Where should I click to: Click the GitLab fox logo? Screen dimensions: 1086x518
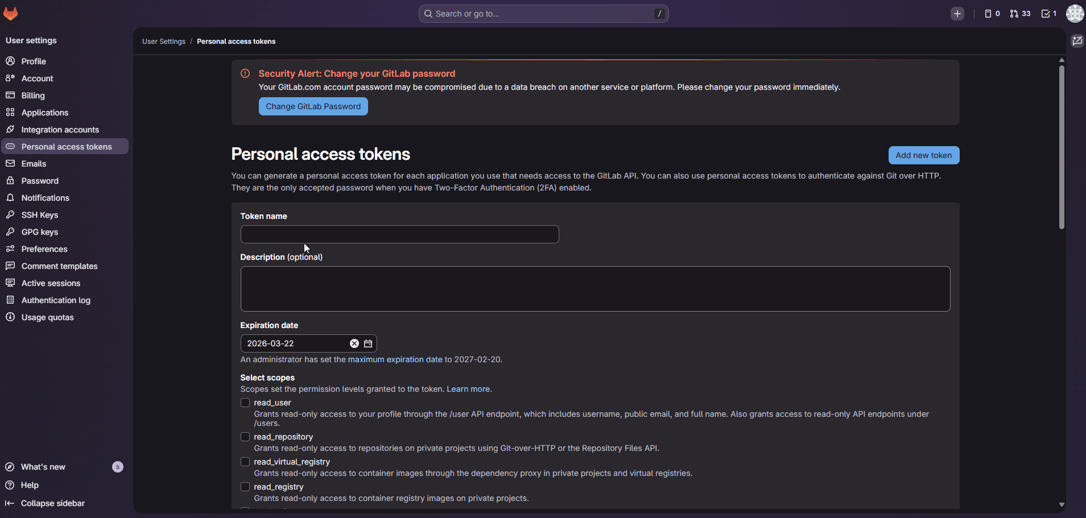(11, 13)
